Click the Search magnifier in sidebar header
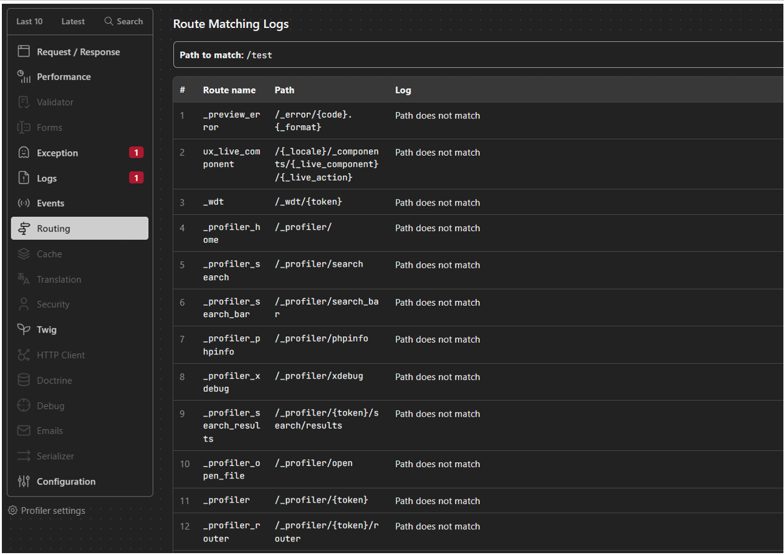 tap(107, 21)
